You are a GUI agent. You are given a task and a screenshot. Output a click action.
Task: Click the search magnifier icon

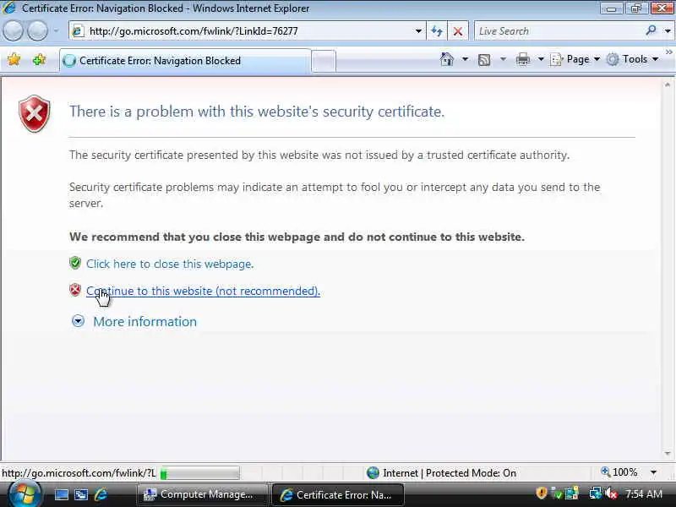click(651, 30)
